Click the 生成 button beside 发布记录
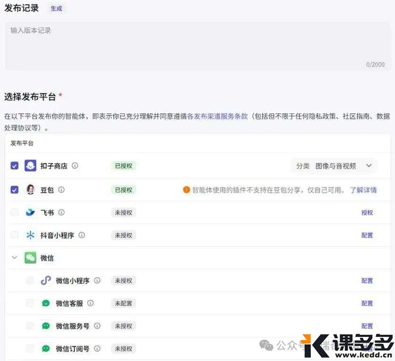 pyautogui.click(x=56, y=9)
